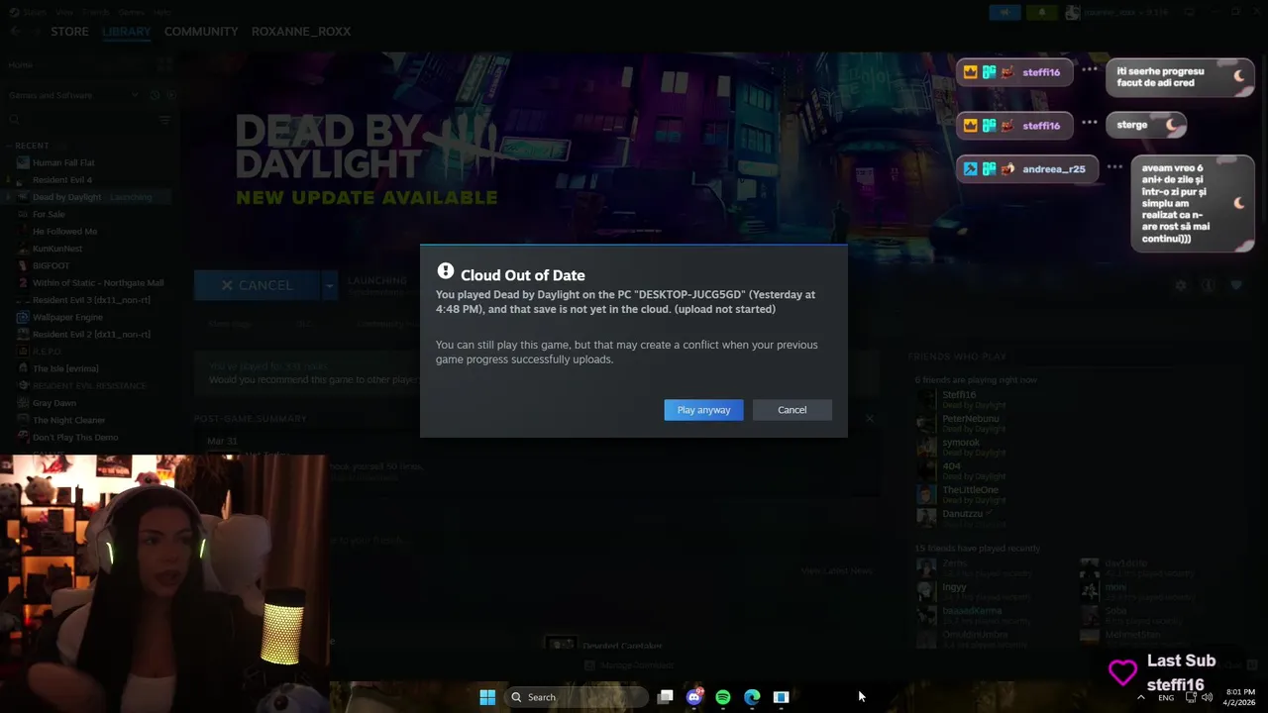Open the COMMUNITY tab
Viewport: 1268px width, 713px height.
(x=201, y=32)
